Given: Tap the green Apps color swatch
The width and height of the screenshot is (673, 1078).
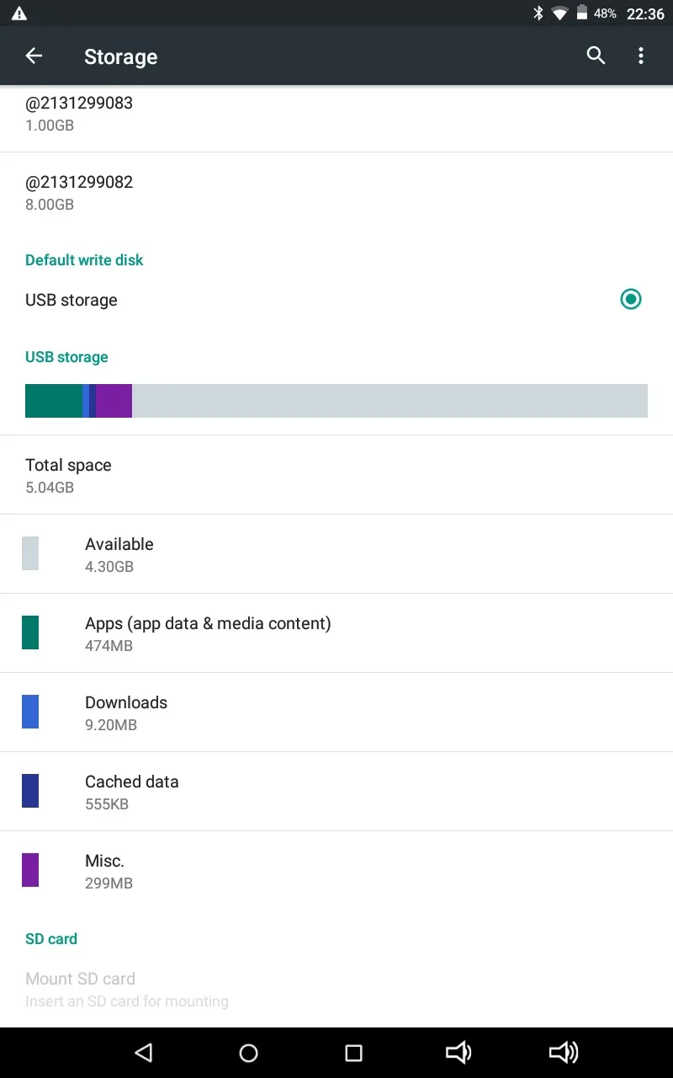Looking at the screenshot, I should [x=30, y=632].
